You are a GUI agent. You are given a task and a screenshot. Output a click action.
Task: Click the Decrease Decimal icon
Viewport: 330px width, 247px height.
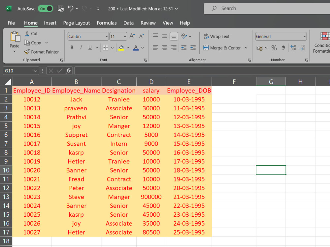(303, 48)
